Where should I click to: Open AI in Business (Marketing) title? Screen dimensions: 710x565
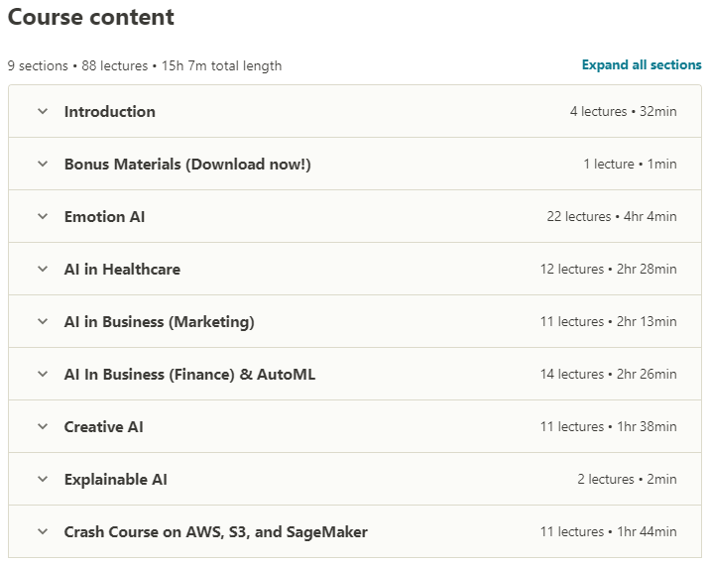[x=160, y=322]
